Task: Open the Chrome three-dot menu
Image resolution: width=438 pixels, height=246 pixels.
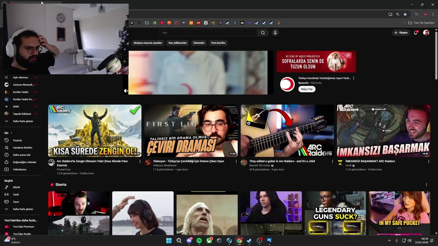Action: point(433,14)
